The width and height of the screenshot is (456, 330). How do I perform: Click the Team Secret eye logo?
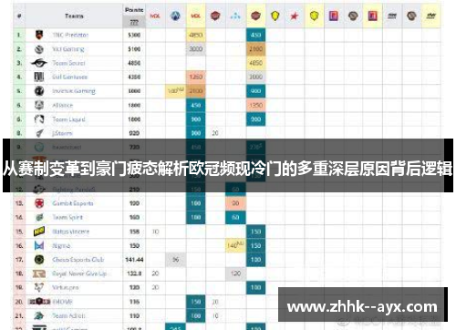tap(39, 63)
